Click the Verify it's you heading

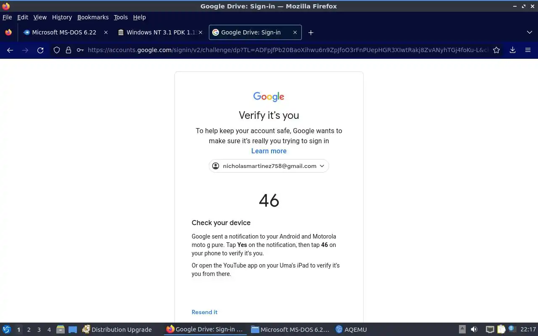[x=269, y=115]
